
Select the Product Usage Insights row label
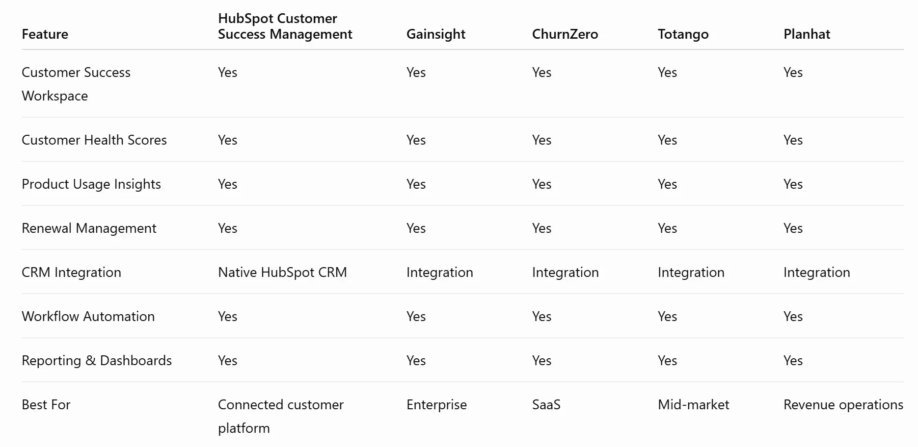tap(91, 184)
